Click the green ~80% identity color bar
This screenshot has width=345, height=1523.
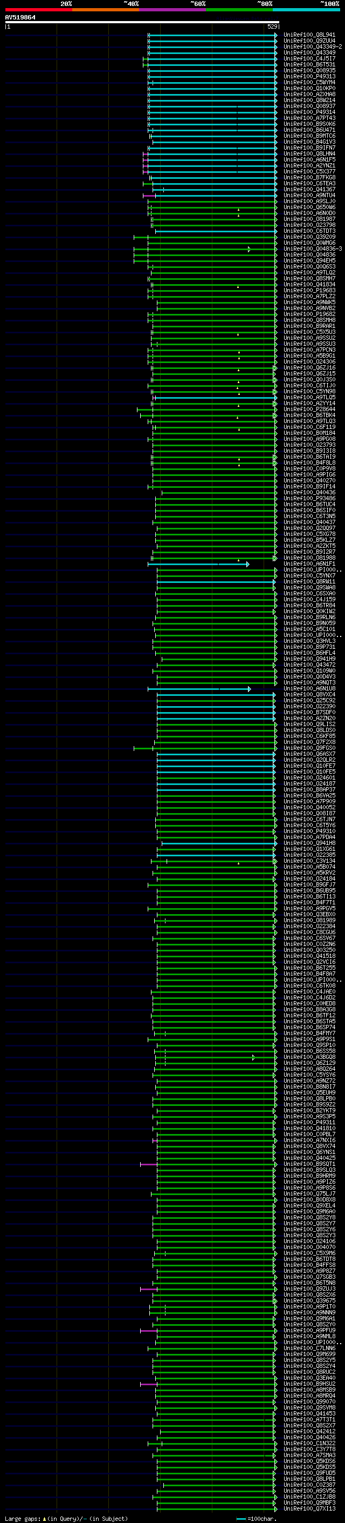239,10
